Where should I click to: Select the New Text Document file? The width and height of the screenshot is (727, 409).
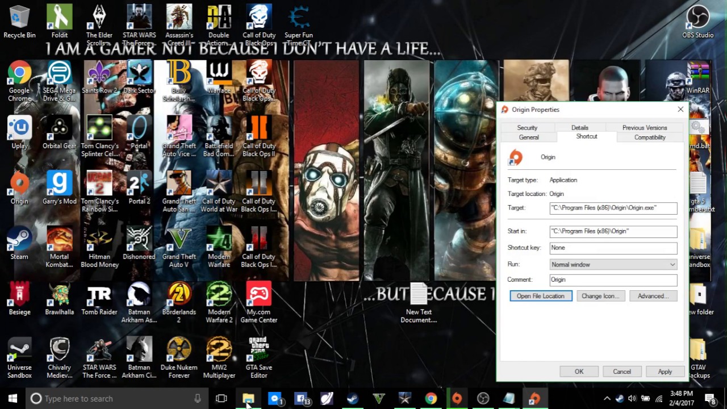click(419, 303)
